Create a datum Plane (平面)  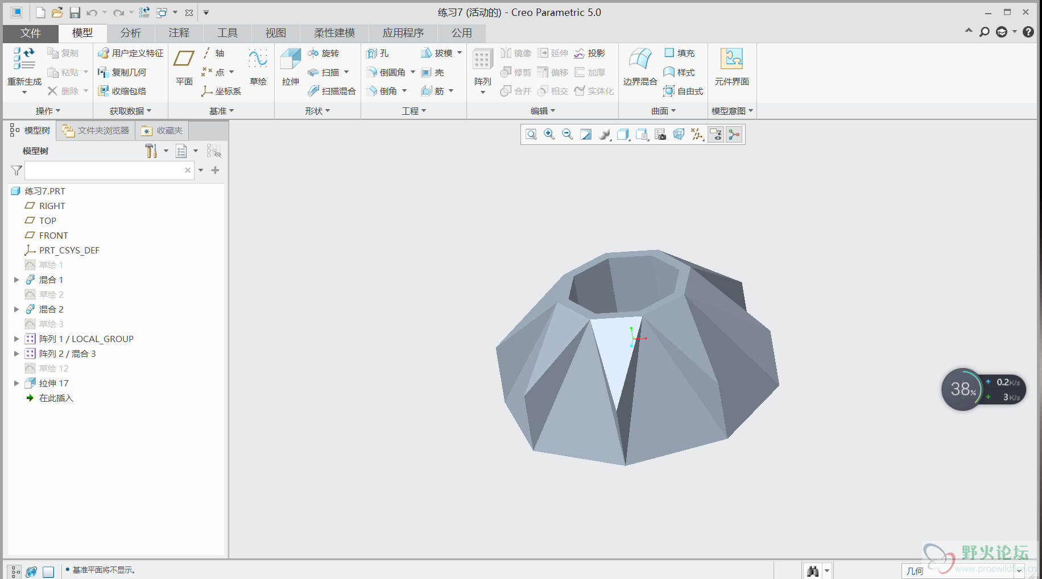(184, 66)
